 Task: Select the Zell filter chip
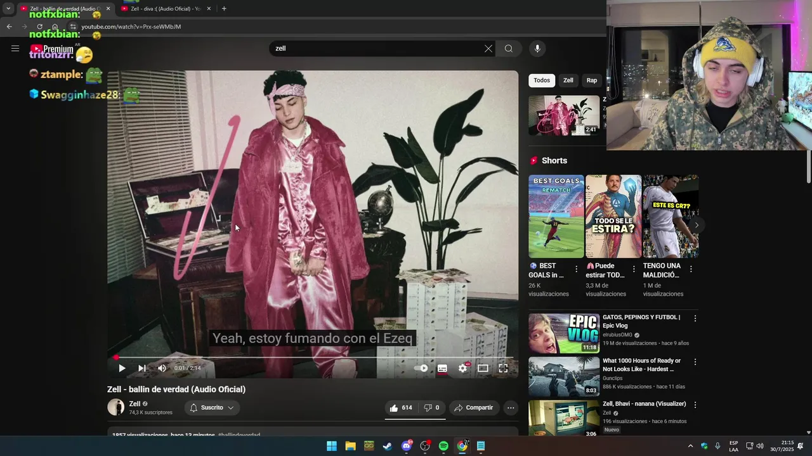tap(568, 80)
